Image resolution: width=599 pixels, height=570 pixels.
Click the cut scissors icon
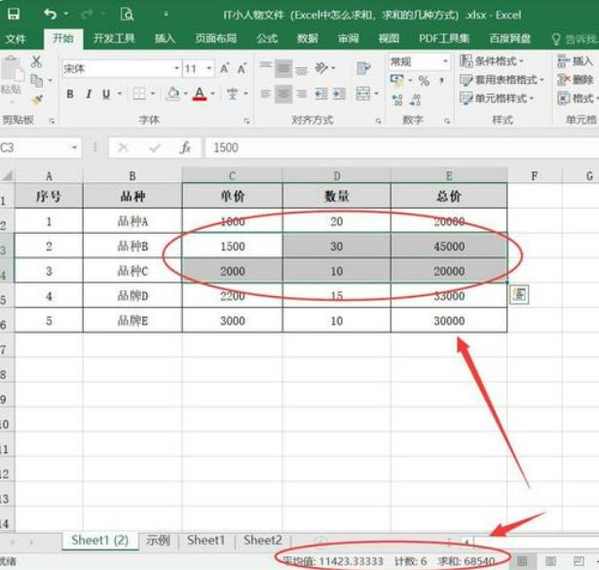37,61
